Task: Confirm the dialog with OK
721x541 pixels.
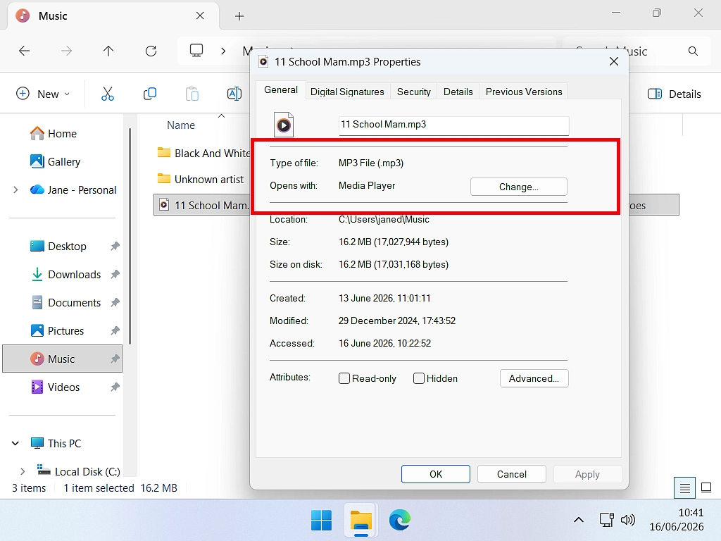Action: coord(435,474)
